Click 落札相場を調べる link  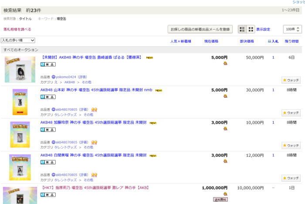17,30
